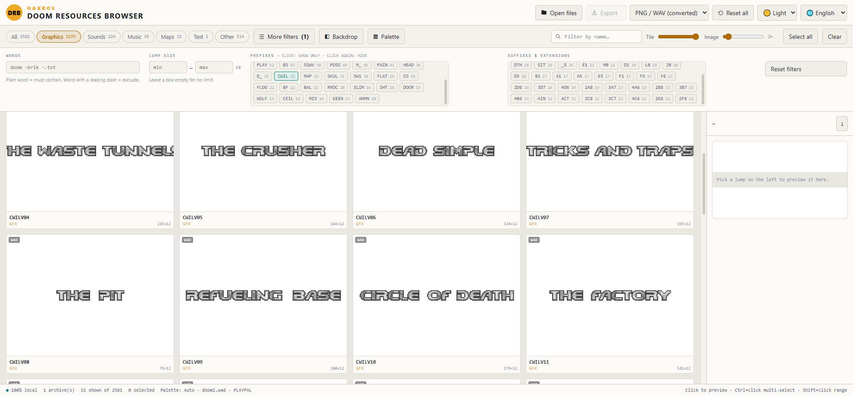
Task: Open the output format dropdown PNG / WAV
Action: click(x=669, y=13)
